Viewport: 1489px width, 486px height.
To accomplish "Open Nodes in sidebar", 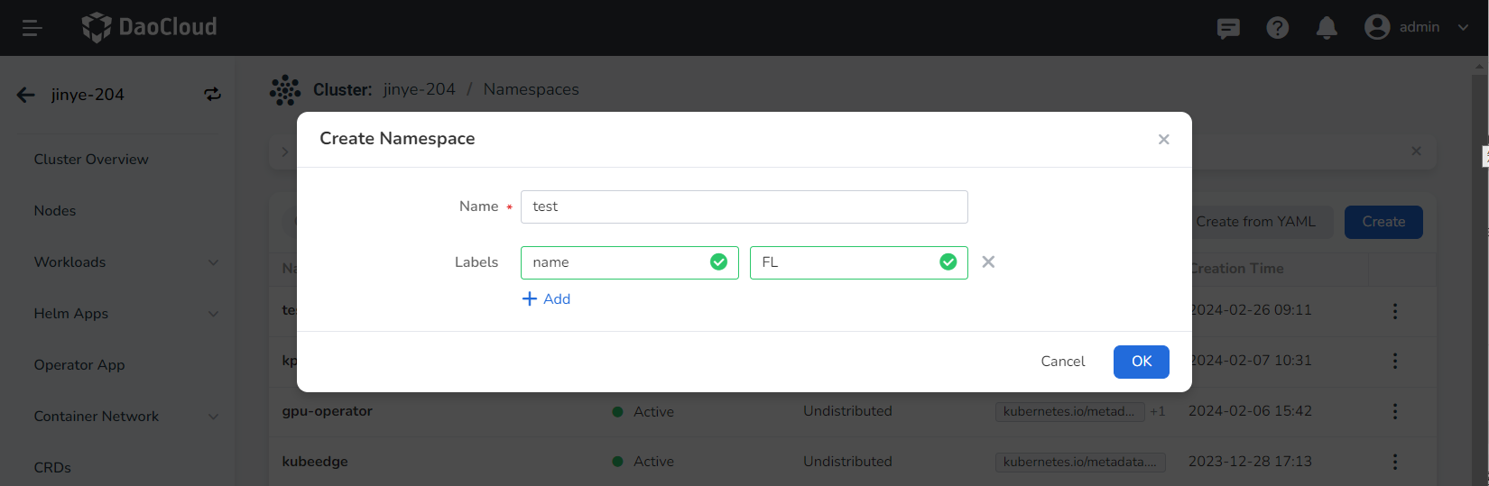I will point(55,211).
